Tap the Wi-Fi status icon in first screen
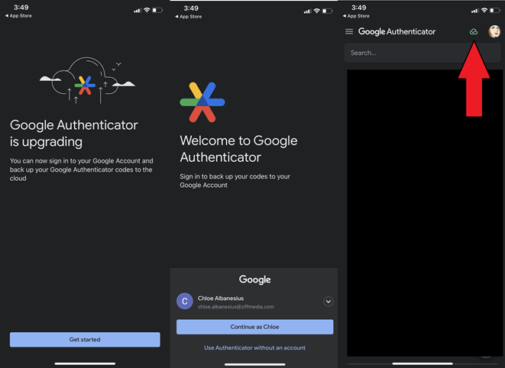Screen dimensions: 505x368 click(147, 10)
